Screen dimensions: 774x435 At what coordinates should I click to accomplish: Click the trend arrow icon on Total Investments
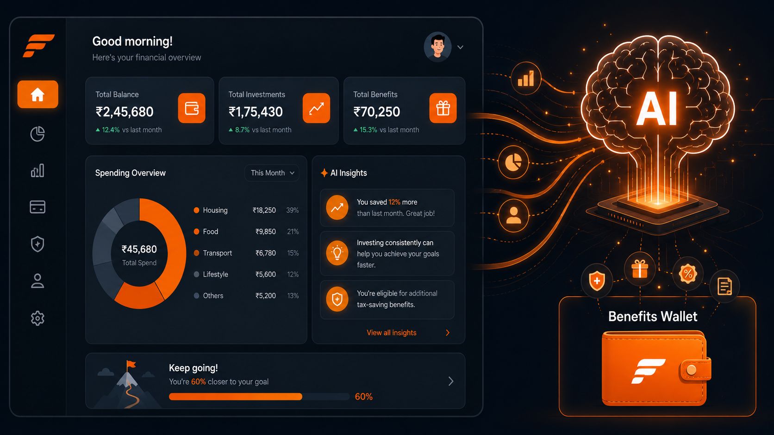[x=316, y=108]
